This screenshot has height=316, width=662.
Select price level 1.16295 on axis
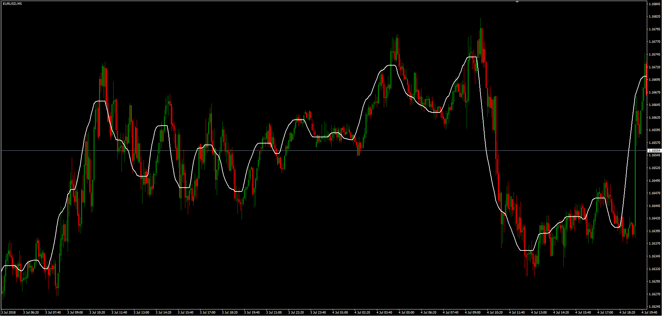coord(654,282)
